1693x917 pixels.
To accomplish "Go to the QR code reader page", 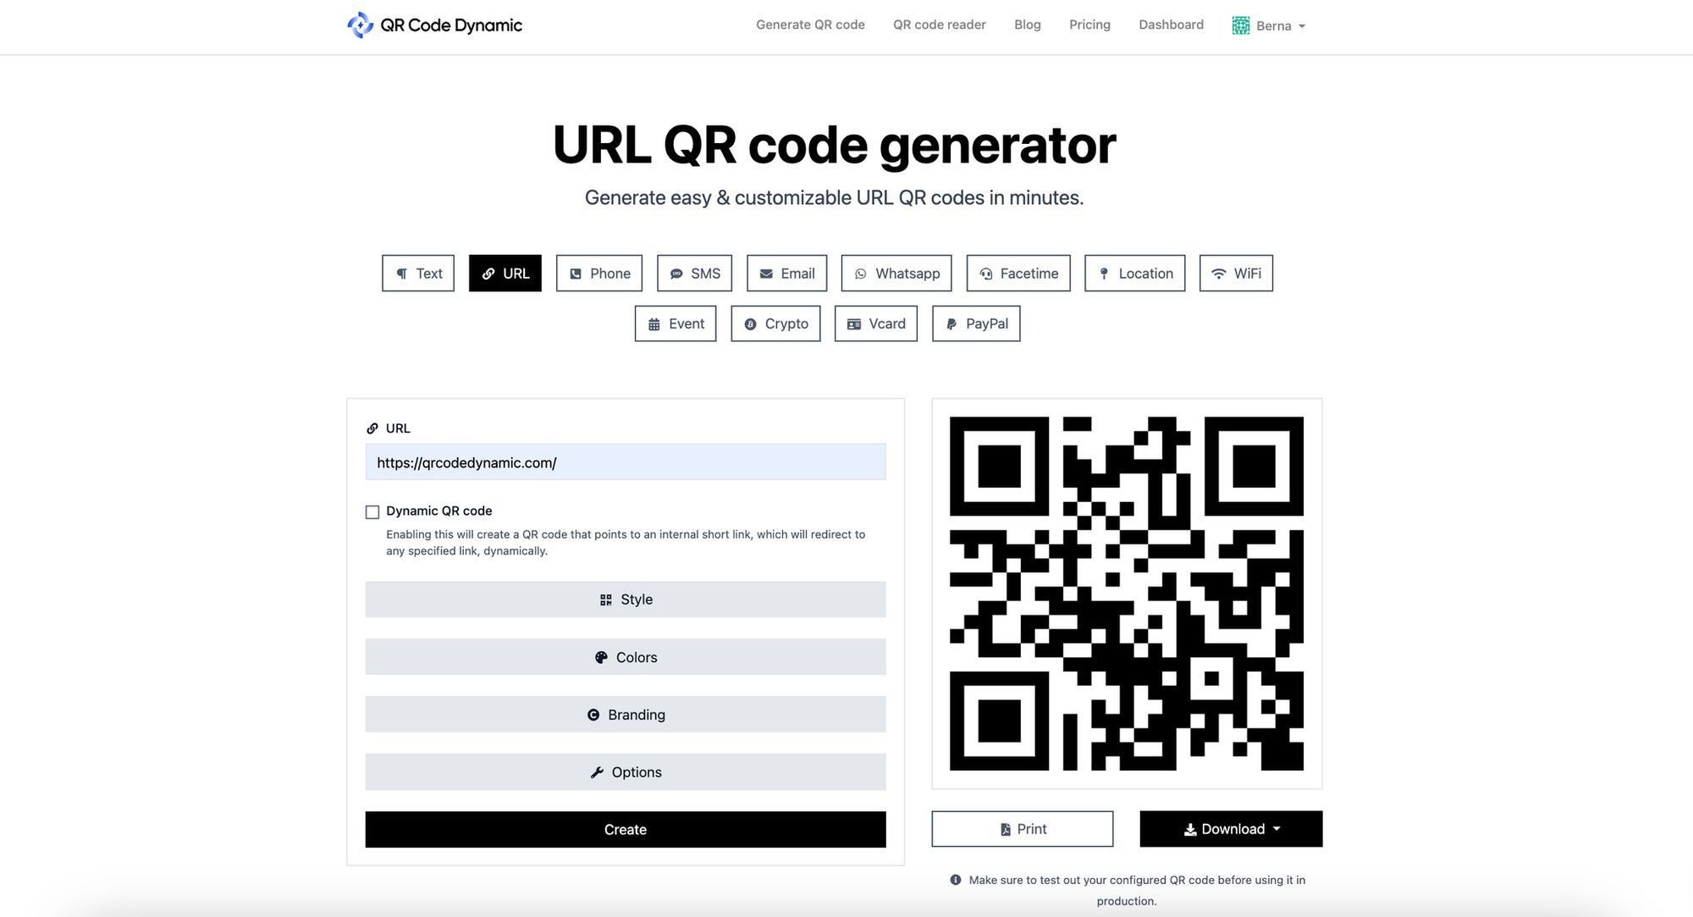I will pyautogui.click(x=939, y=25).
